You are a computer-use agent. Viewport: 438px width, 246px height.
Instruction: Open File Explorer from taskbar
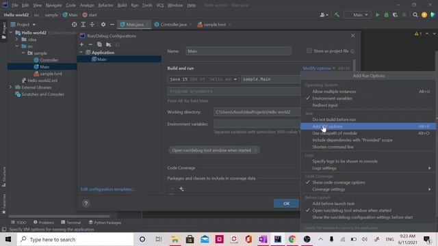[175, 239]
